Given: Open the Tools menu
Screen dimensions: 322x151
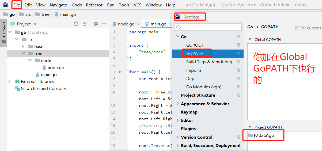Looking at the screenshot, I should [x=124, y=5].
